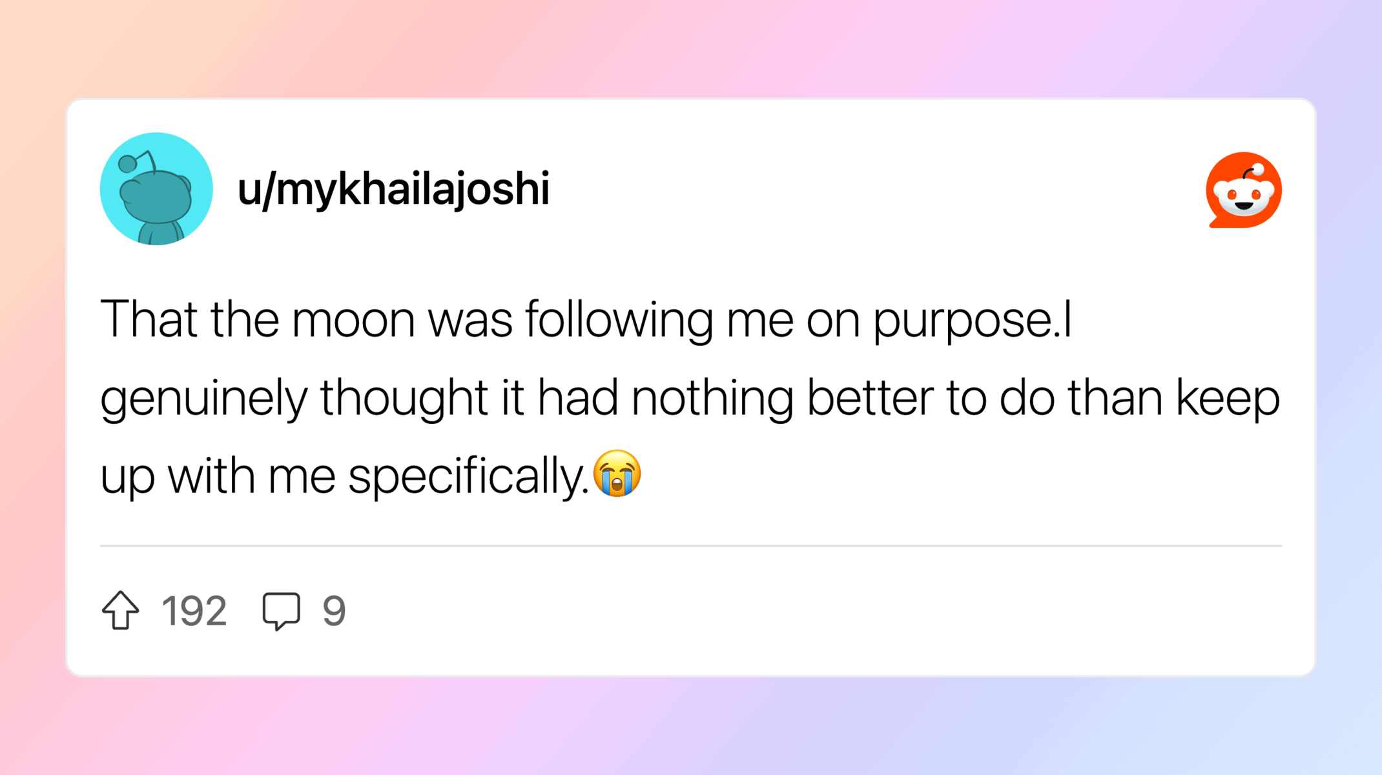Open u/mykhailajoshi profile link
Image resolution: width=1382 pixels, height=775 pixels.
[x=393, y=189]
